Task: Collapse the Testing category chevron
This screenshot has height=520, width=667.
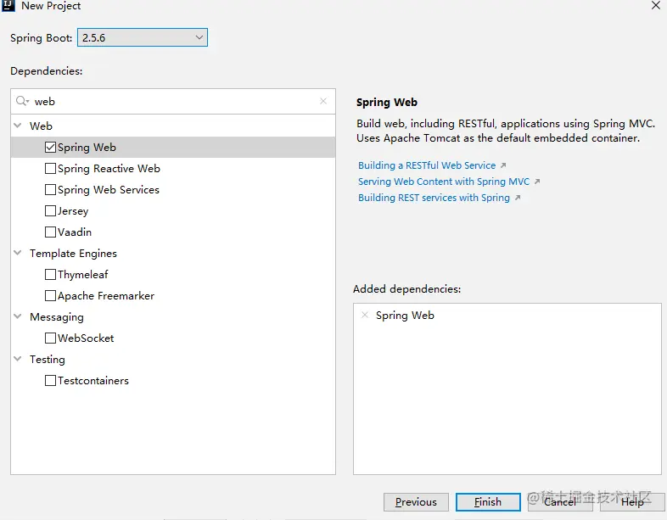Action: tap(18, 359)
